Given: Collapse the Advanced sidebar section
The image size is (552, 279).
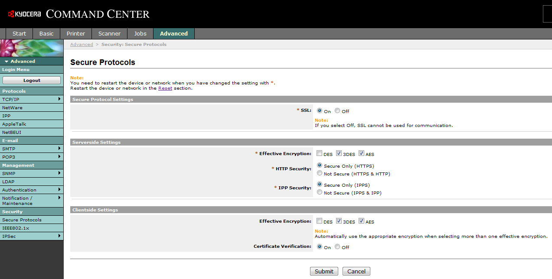Looking at the screenshot, I should point(20,61).
